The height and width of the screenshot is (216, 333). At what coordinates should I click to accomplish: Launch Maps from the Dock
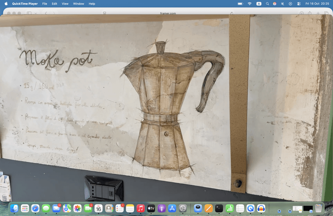[x=67, y=208]
